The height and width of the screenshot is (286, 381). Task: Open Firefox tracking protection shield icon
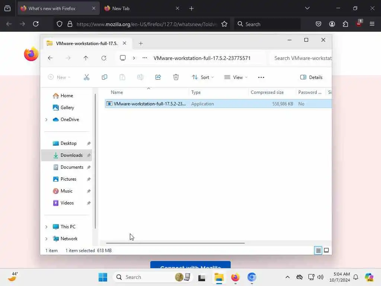(60, 24)
